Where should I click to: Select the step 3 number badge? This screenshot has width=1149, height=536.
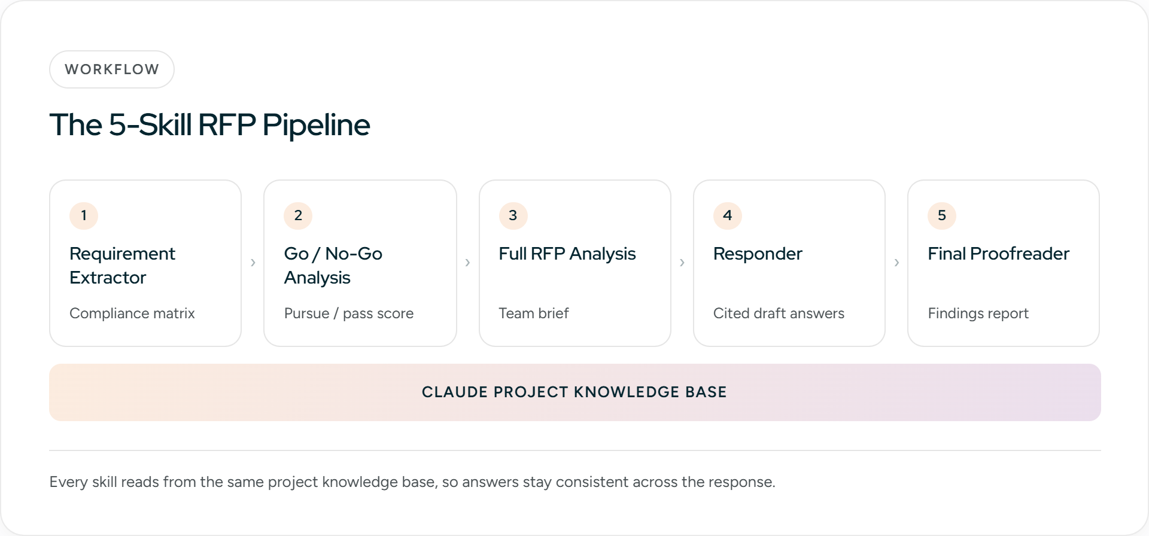coord(513,215)
